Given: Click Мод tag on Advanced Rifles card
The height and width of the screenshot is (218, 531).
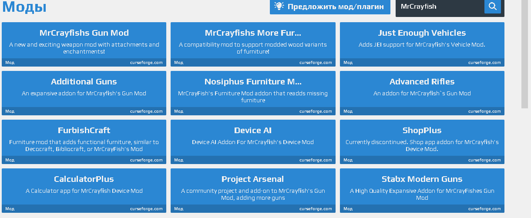Looking at the screenshot, I should point(348,111).
